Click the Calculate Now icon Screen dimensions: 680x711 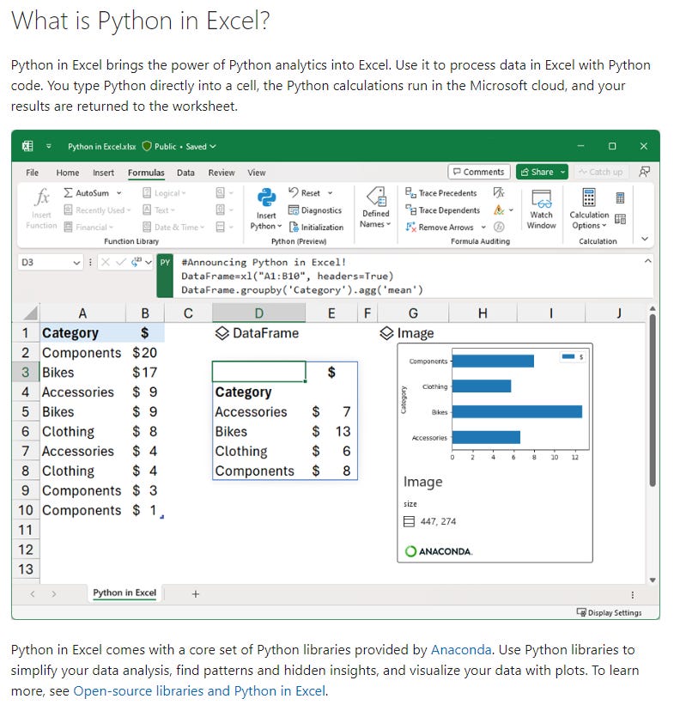click(x=620, y=197)
